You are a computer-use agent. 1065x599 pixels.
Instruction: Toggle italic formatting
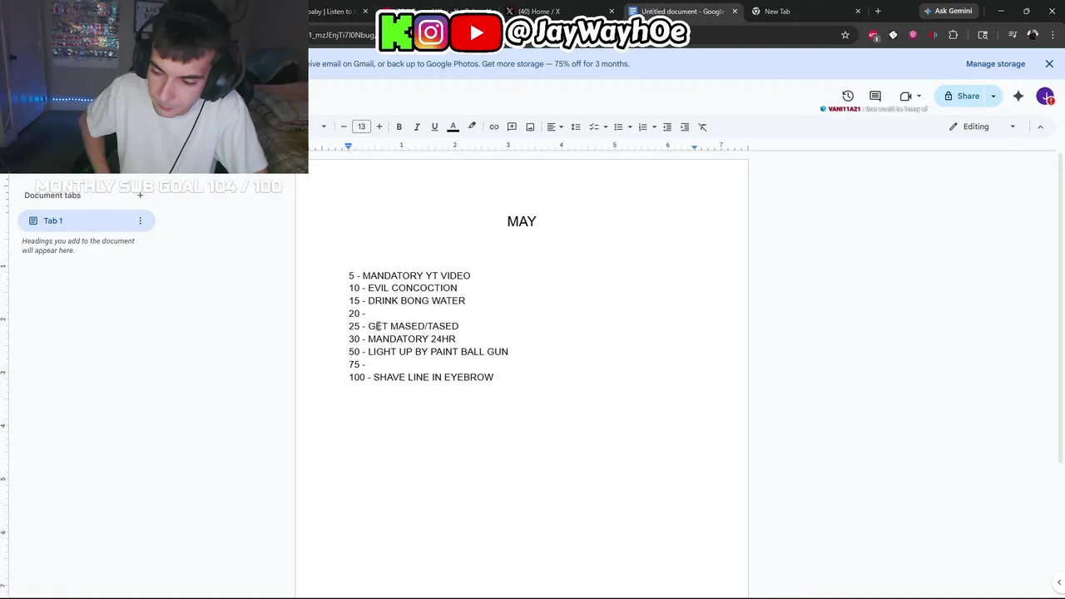417,126
